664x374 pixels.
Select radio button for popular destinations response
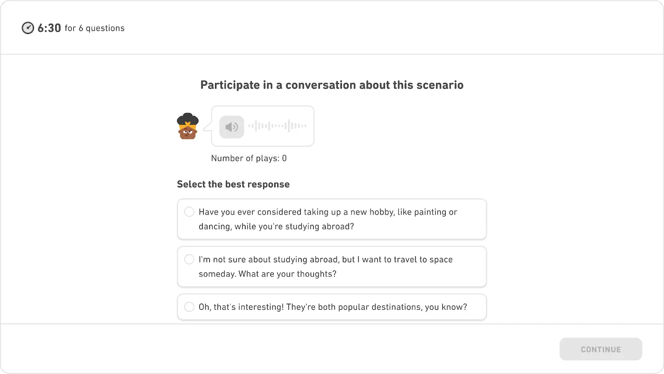[189, 307]
